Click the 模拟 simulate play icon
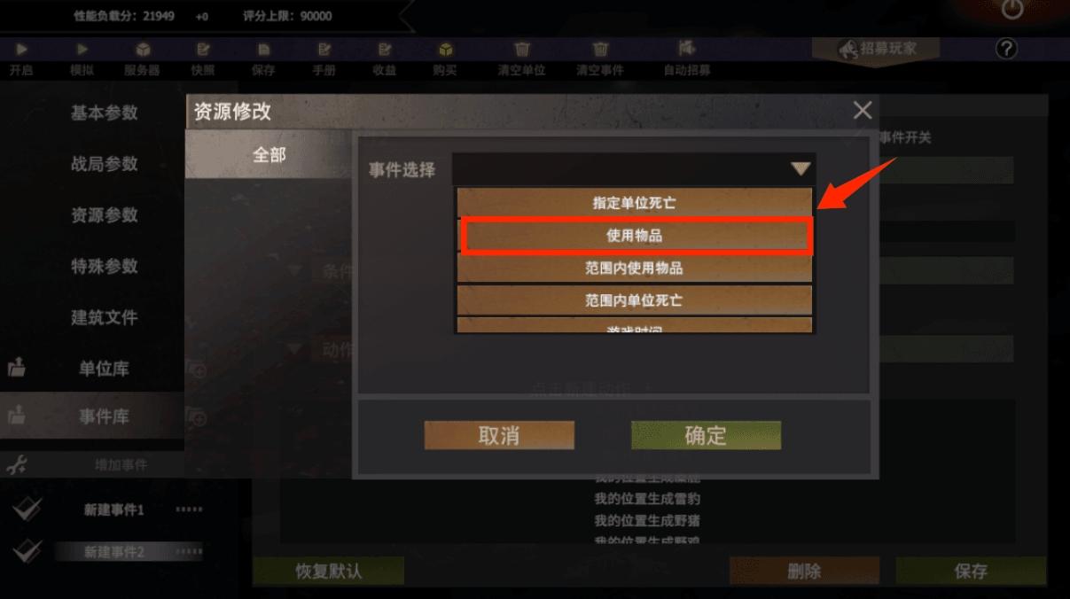This screenshot has width=1070, height=599. click(82, 50)
